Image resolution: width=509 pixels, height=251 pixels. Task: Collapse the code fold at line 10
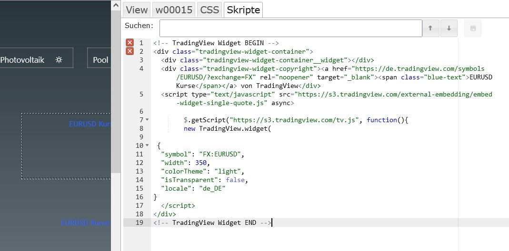[147, 145]
